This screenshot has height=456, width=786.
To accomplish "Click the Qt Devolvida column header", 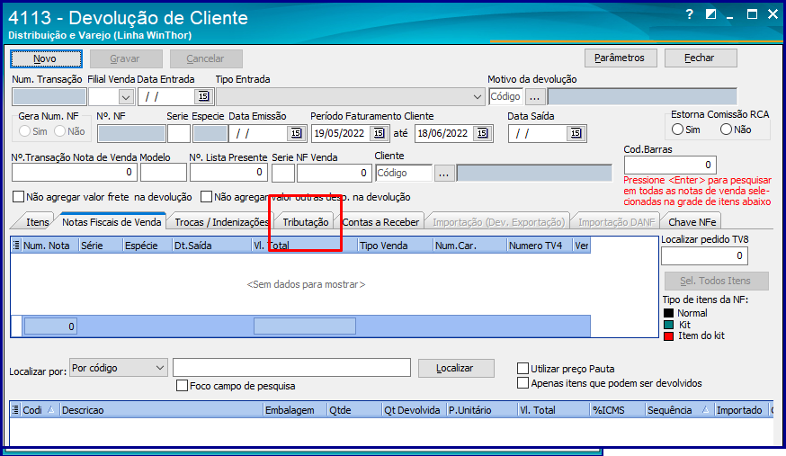I will 412,410.
